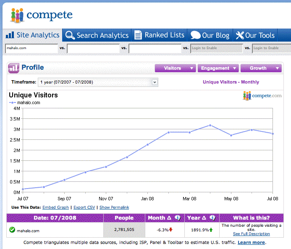Image resolution: width=291 pixels, height=249 pixels.
Task: Click the Our Tools wrench icon
Action: coord(239,35)
